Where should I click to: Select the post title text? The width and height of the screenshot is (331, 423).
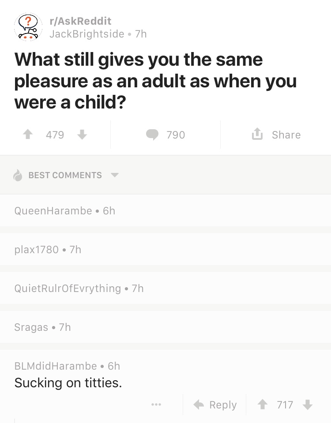pos(155,81)
